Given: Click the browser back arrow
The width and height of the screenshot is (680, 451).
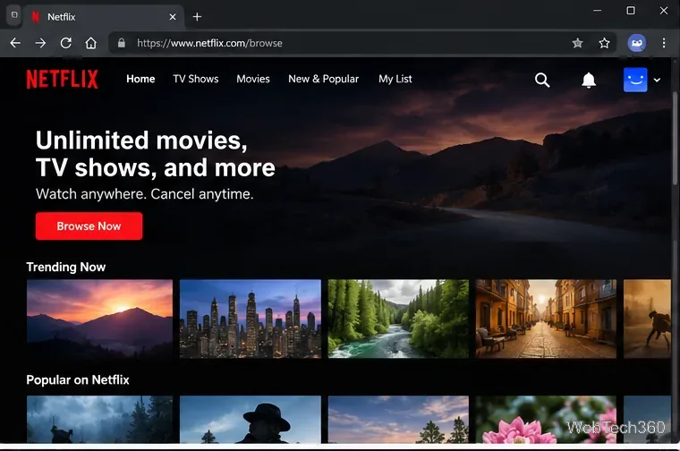Looking at the screenshot, I should (15, 43).
